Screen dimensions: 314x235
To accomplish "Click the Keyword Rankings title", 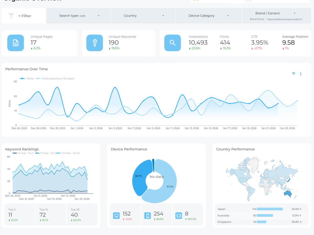I will [x=22, y=149].
